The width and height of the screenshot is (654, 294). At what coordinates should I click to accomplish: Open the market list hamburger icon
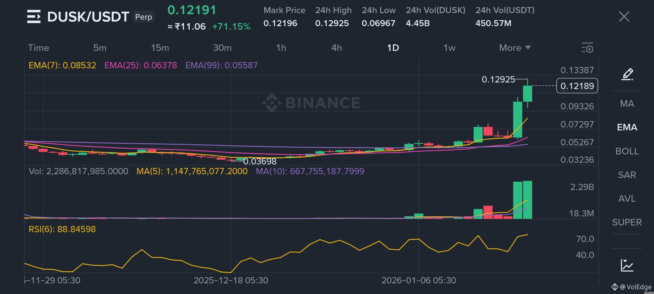click(34, 16)
